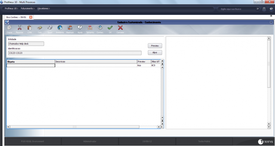
Task: Click the AC9 cell in the Alias WT column
Action: click(156, 65)
